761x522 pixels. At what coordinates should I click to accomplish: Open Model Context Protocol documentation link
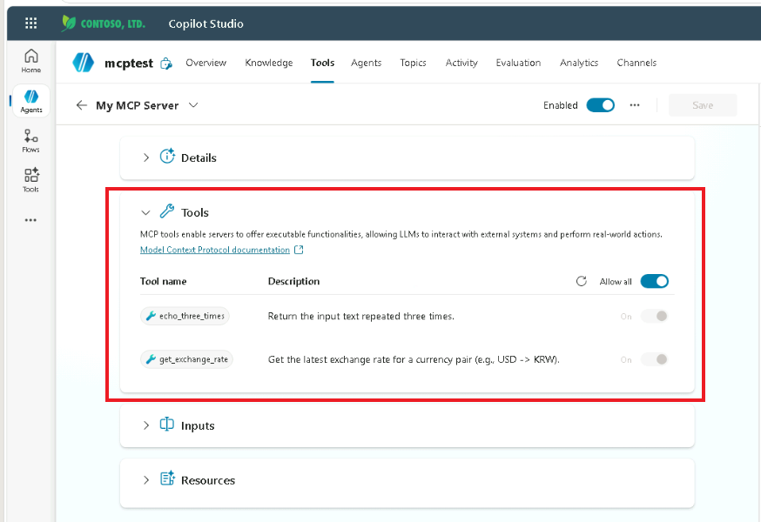click(214, 250)
